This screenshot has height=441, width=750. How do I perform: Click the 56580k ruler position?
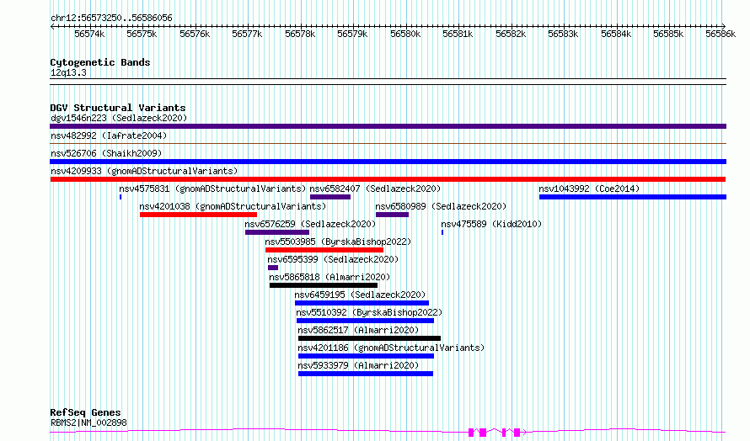point(405,34)
